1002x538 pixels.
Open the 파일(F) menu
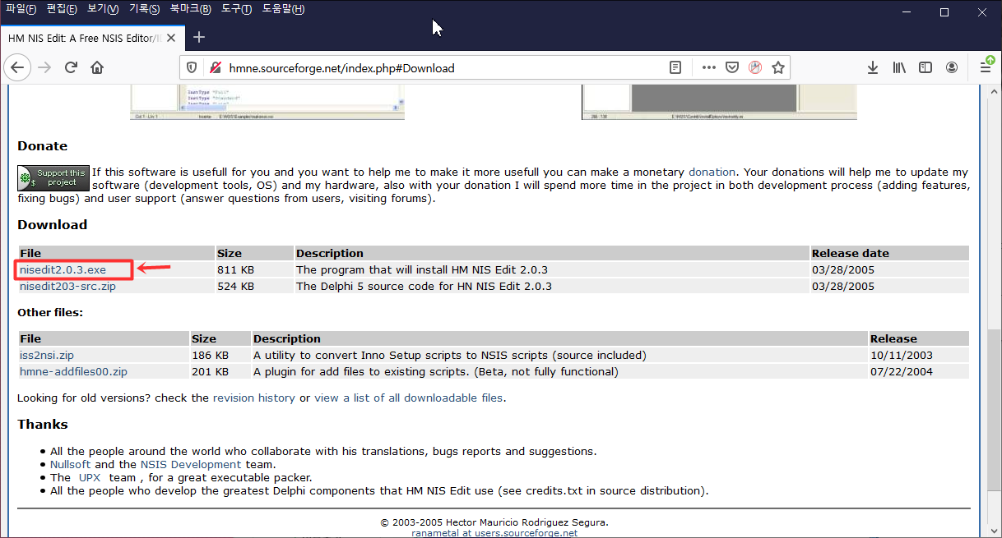point(21,9)
